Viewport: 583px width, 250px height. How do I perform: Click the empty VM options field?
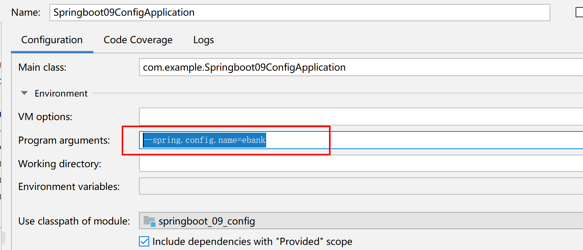(x=361, y=117)
